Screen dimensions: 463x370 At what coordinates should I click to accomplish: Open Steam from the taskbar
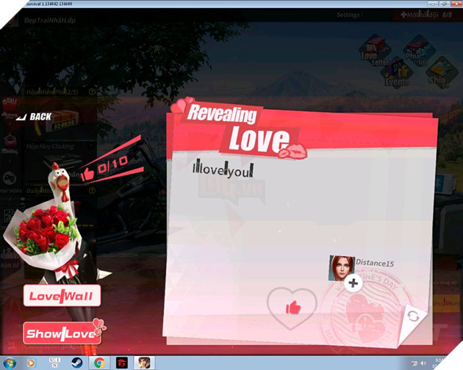(x=76, y=363)
